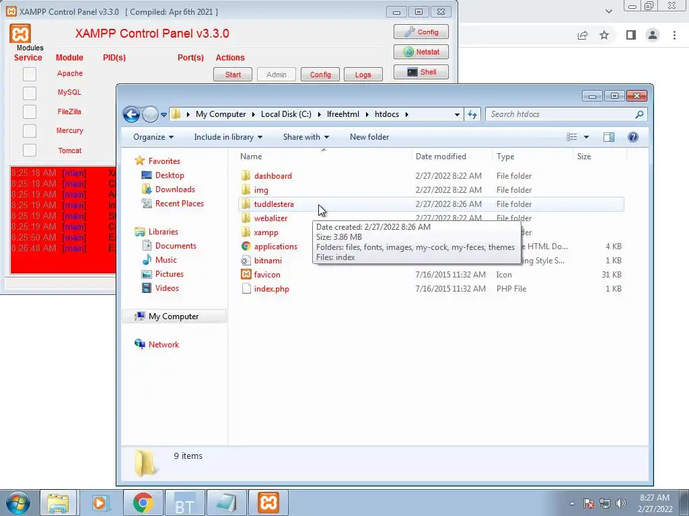Open Chrome three-dot menu
The height and width of the screenshot is (516, 689).
(674, 35)
